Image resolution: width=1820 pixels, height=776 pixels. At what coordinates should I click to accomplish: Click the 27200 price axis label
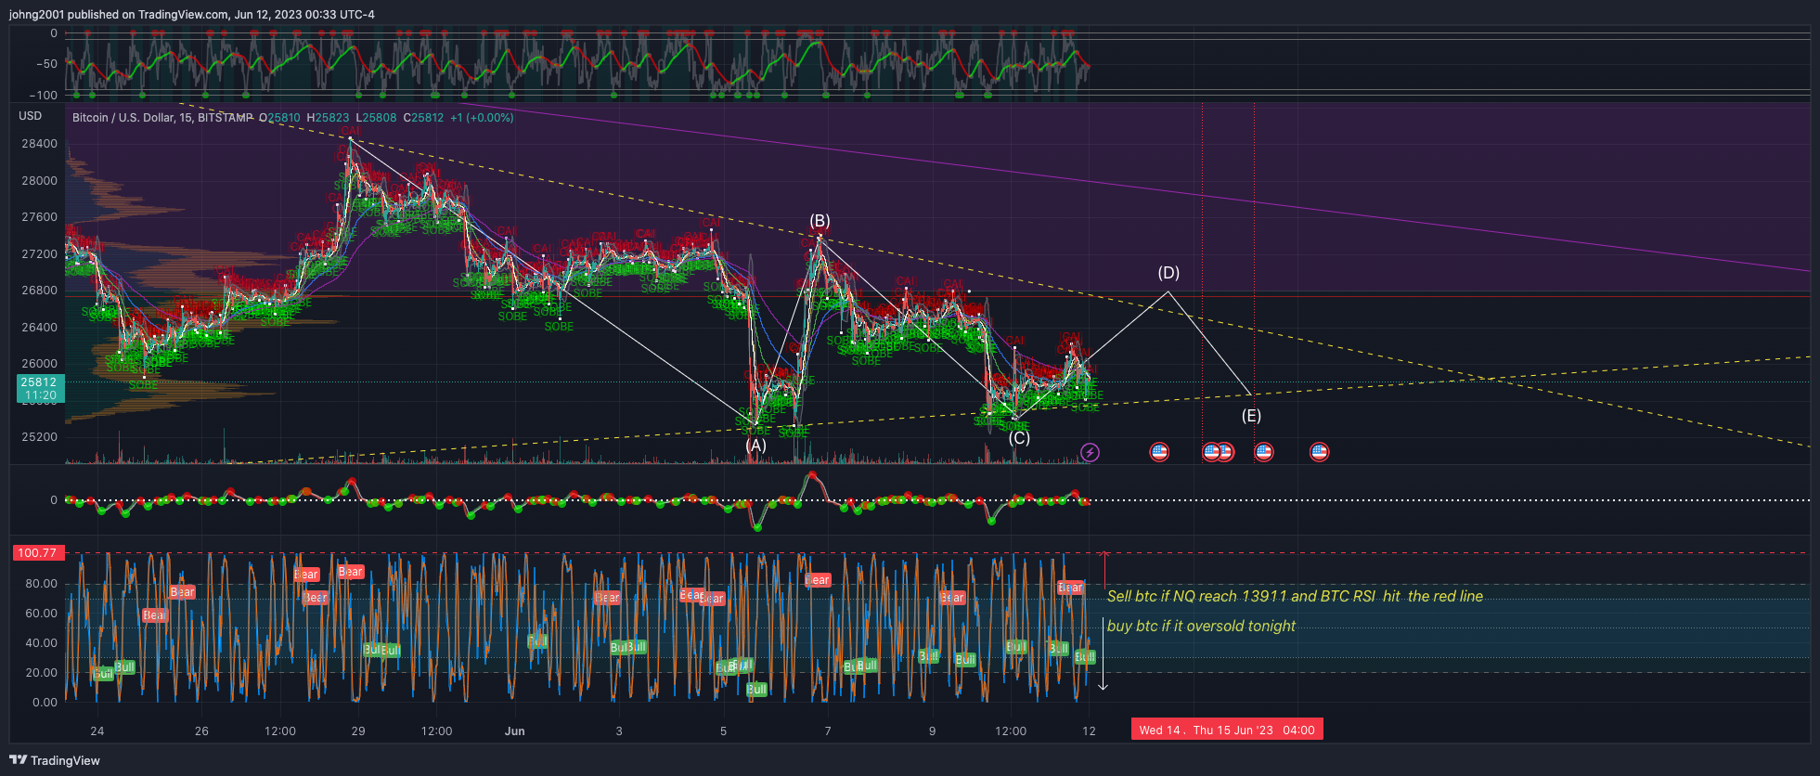pyautogui.click(x=39, y=254)
